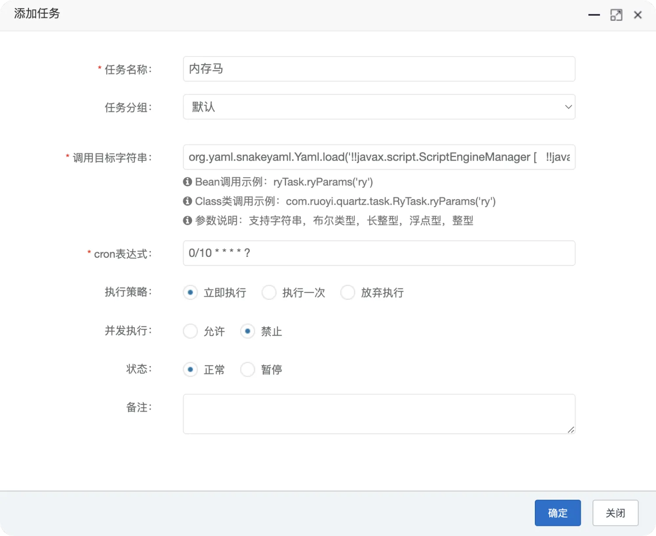
Task: Choose 禁止 for concurrent execution
Action: pyautogui.click(x=248, y=331)
